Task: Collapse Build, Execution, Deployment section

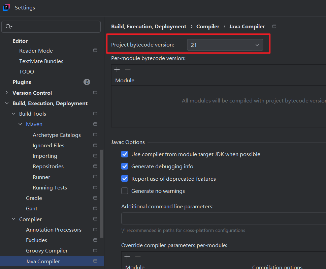Action: pos(7,103)
